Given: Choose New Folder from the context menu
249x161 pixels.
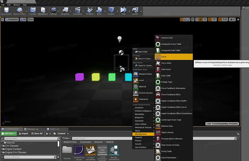Looking at the screenshot, I should [143, 52].
